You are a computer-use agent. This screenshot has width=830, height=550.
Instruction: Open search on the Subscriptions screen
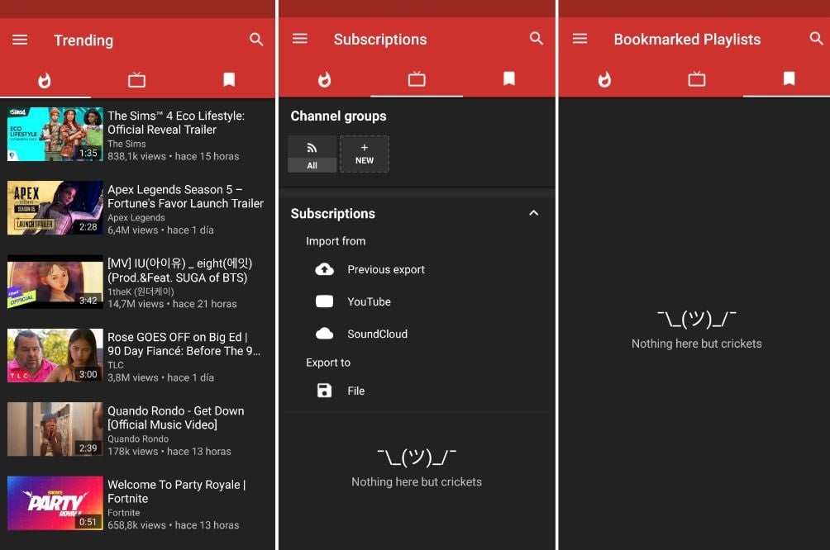(537, 39)
